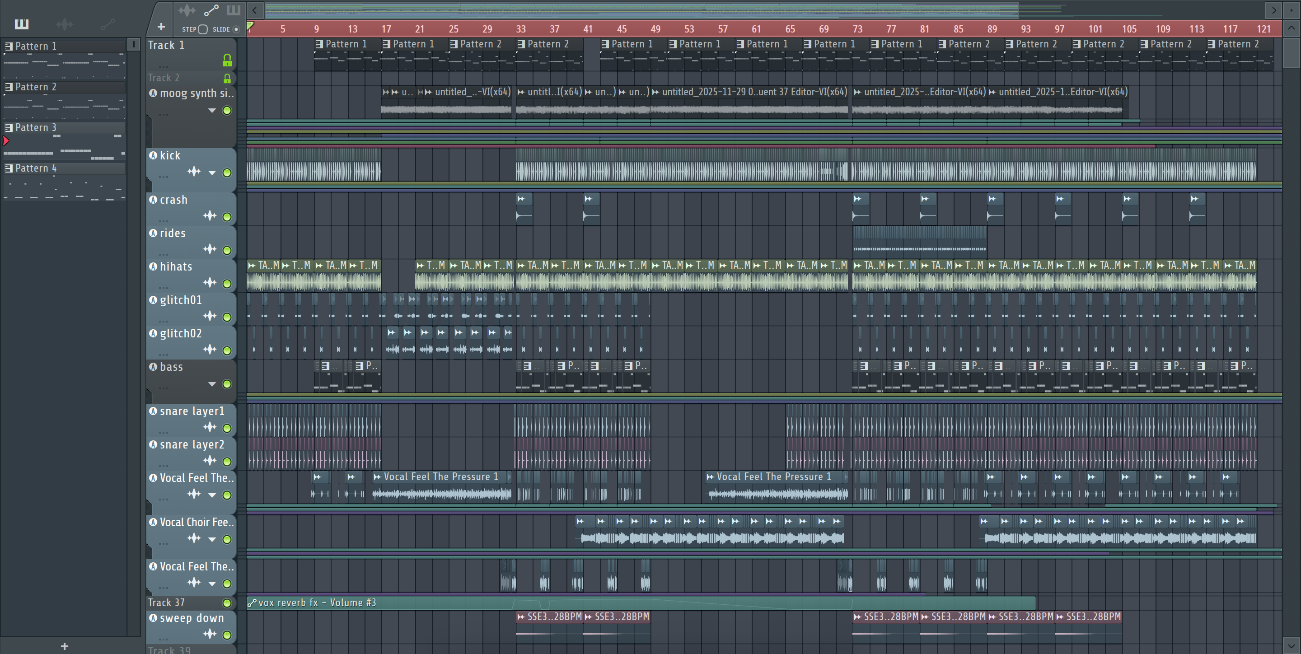This screenshot has width=1301, height=654.
Task: Click right arrow of the overview scrollbar
Action: 1273,10
